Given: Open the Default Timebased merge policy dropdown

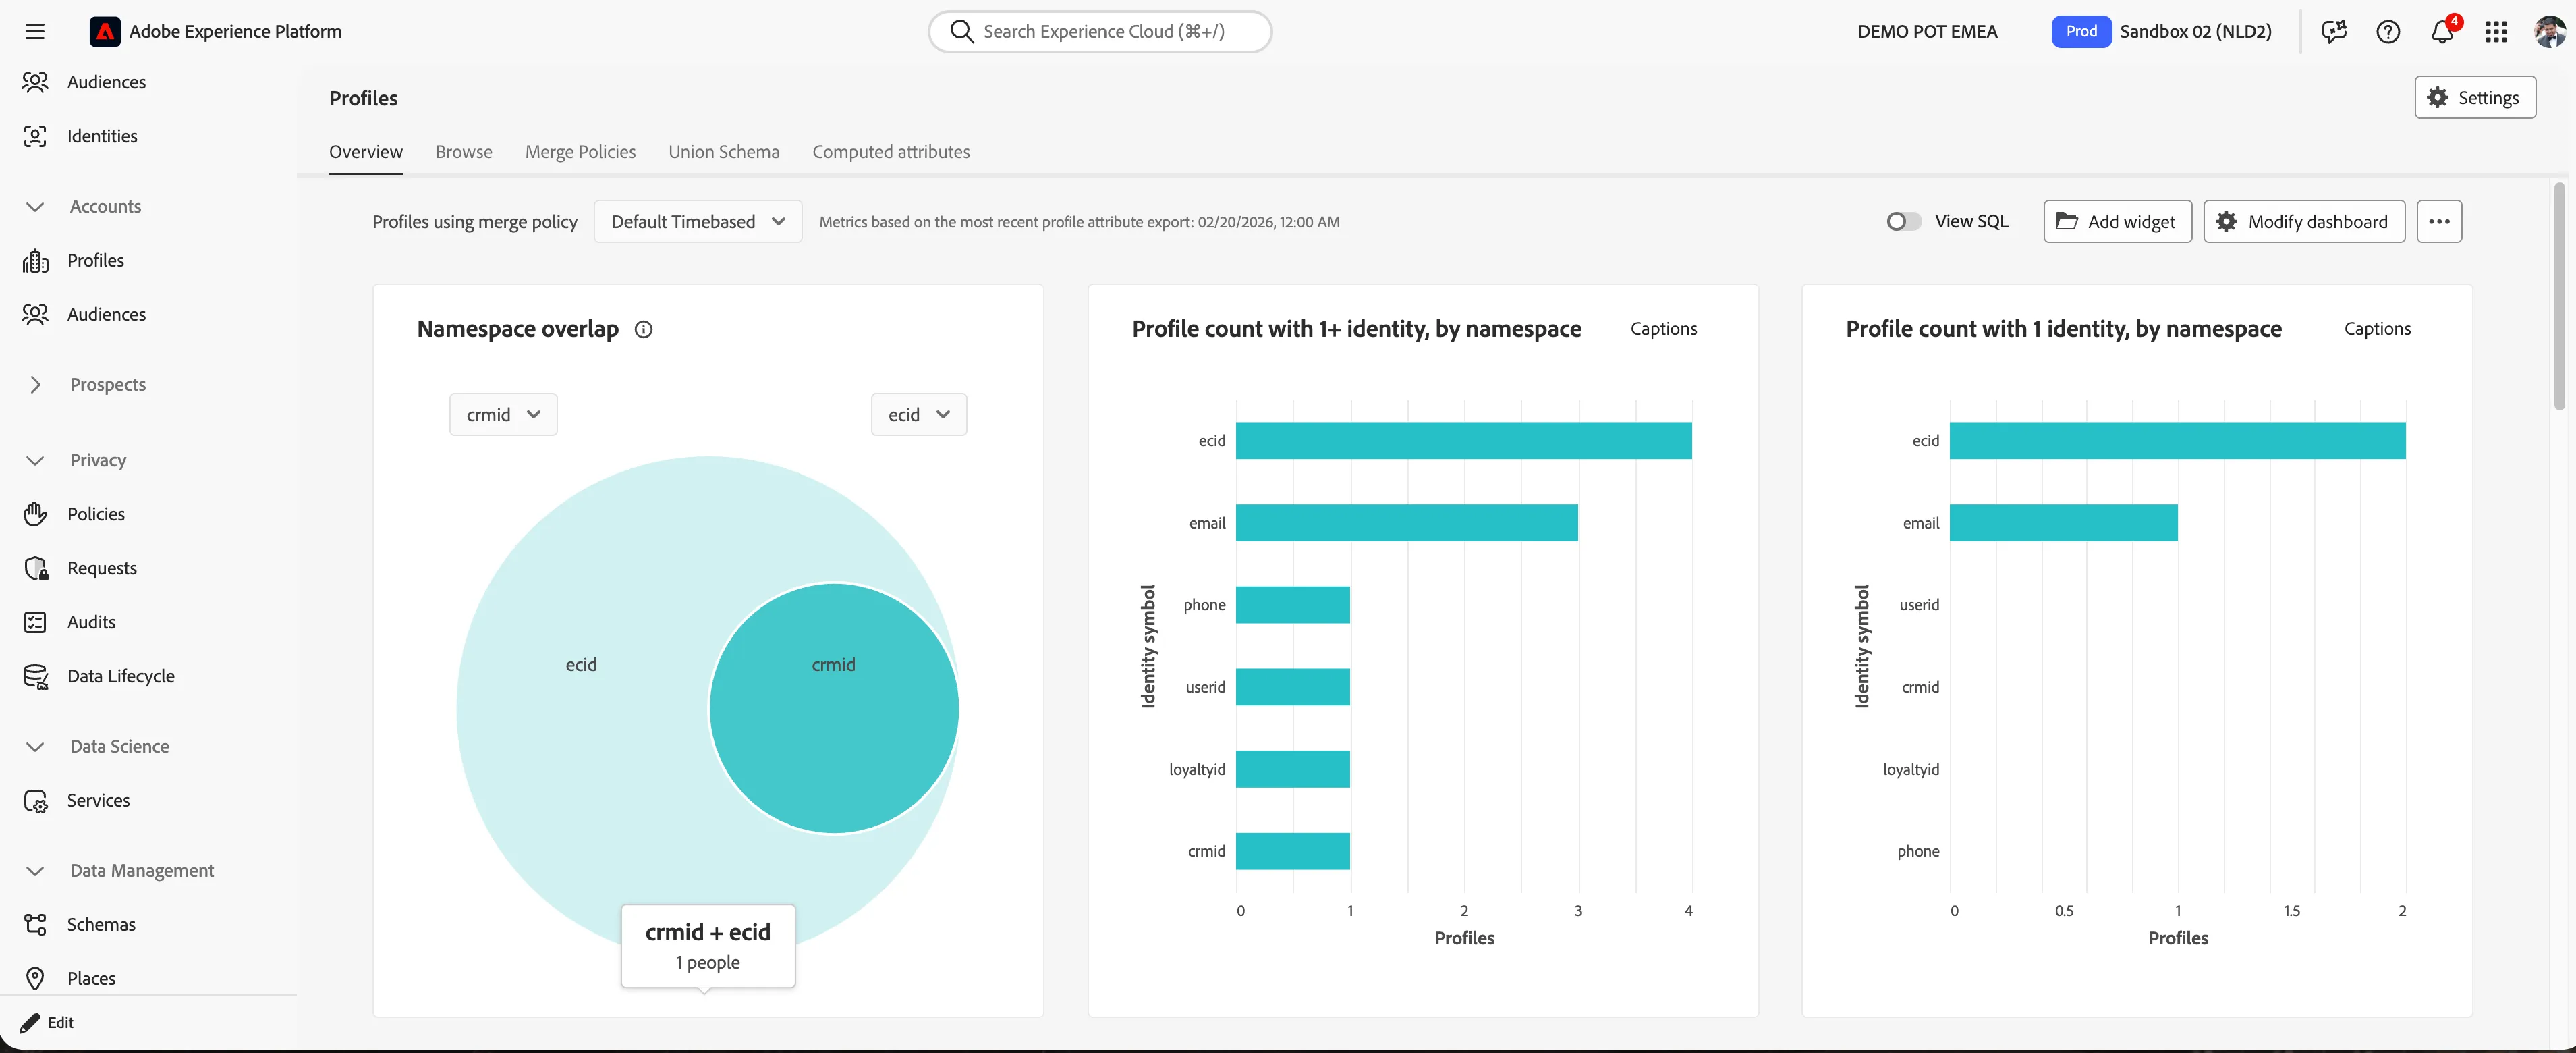Looking at the screenshot, I should [698, 221].
